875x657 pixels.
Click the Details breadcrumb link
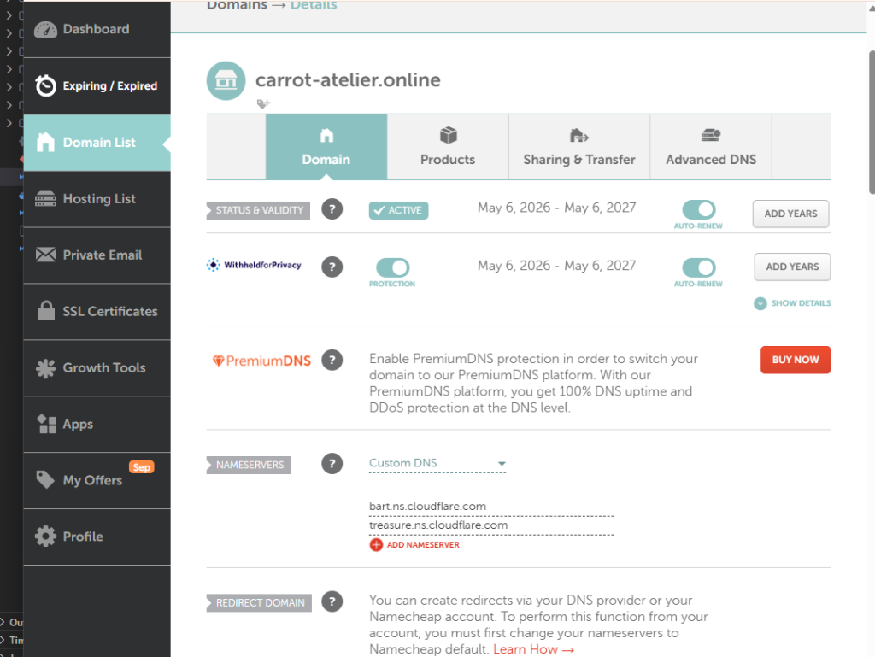click(x=314, y=5)
